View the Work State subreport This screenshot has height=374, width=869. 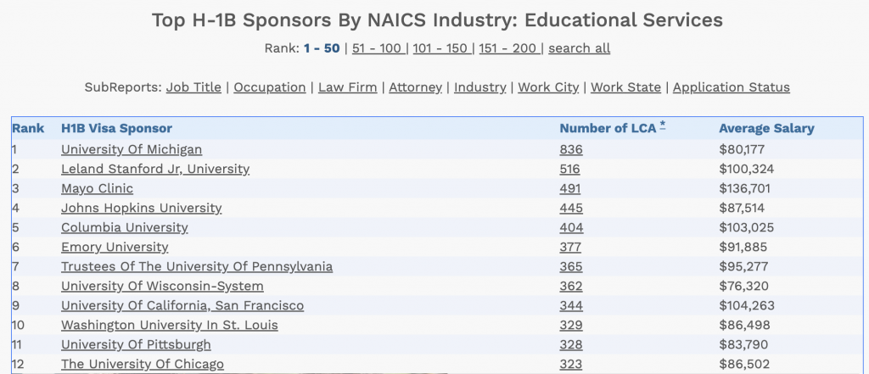click(625, 87)
